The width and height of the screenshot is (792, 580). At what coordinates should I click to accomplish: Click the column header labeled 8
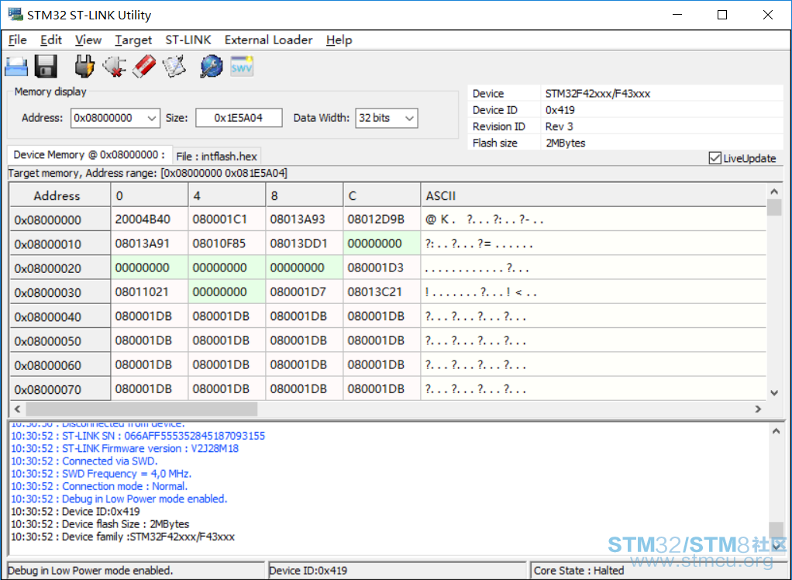pyautogui.click(x=305, y=195)
